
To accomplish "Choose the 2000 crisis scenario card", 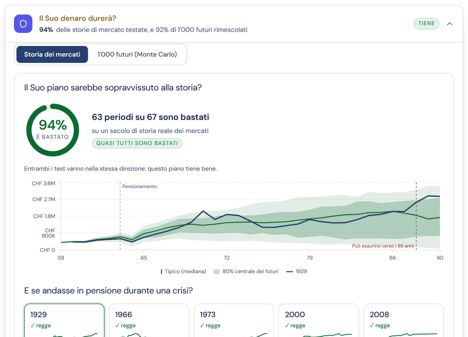I will (319, 320).
